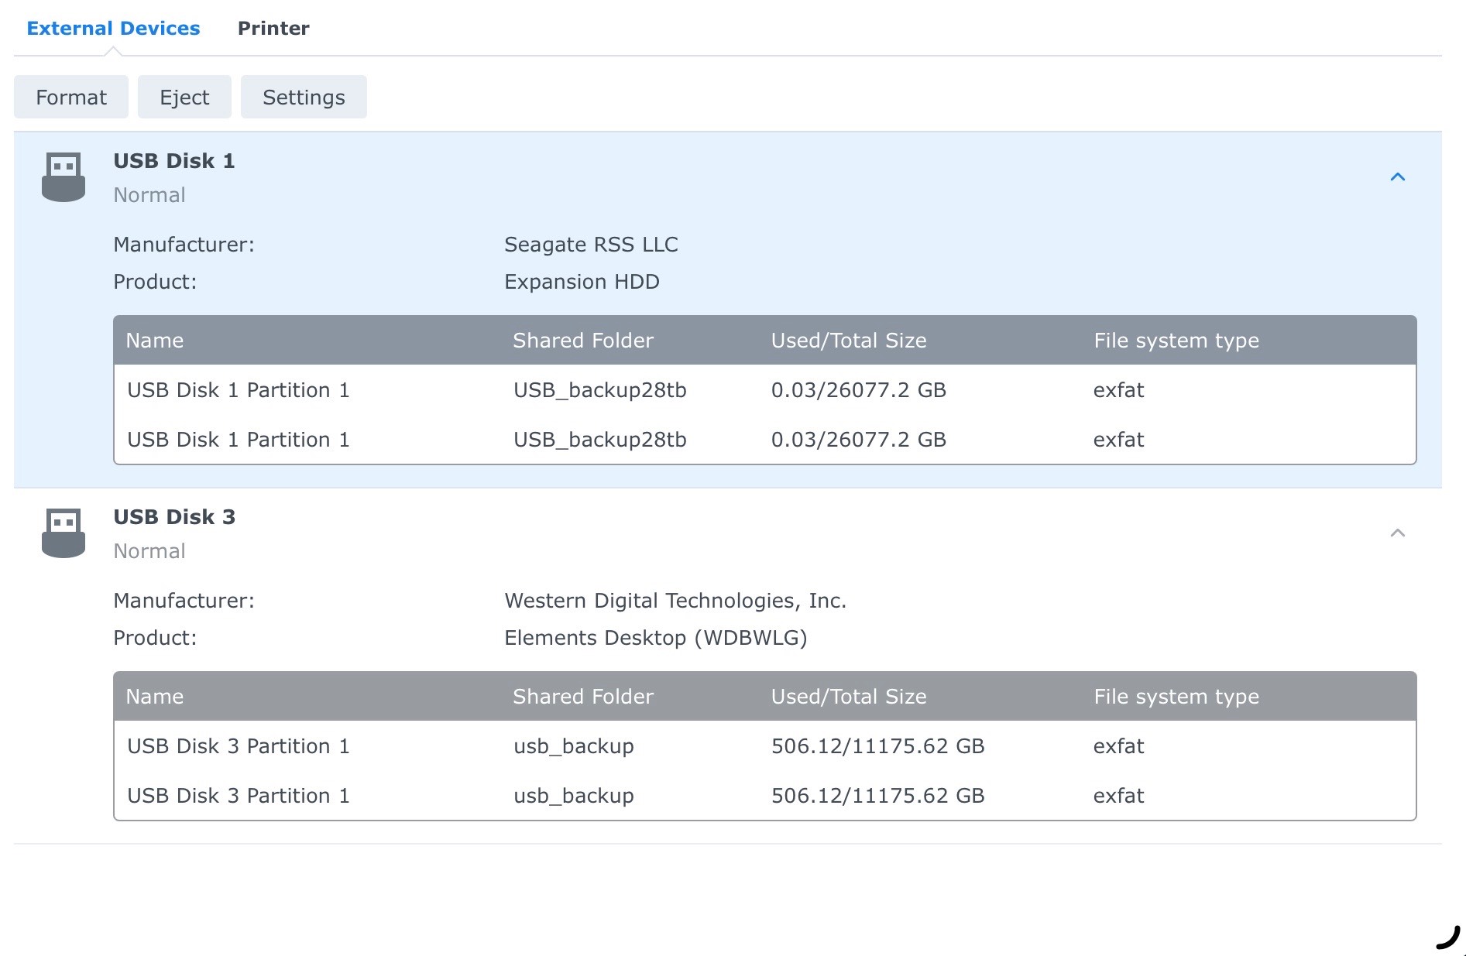Viewport: 1466px width, 956px height.
Task: Open the External Devices tab
Action: tap(113, 28)
